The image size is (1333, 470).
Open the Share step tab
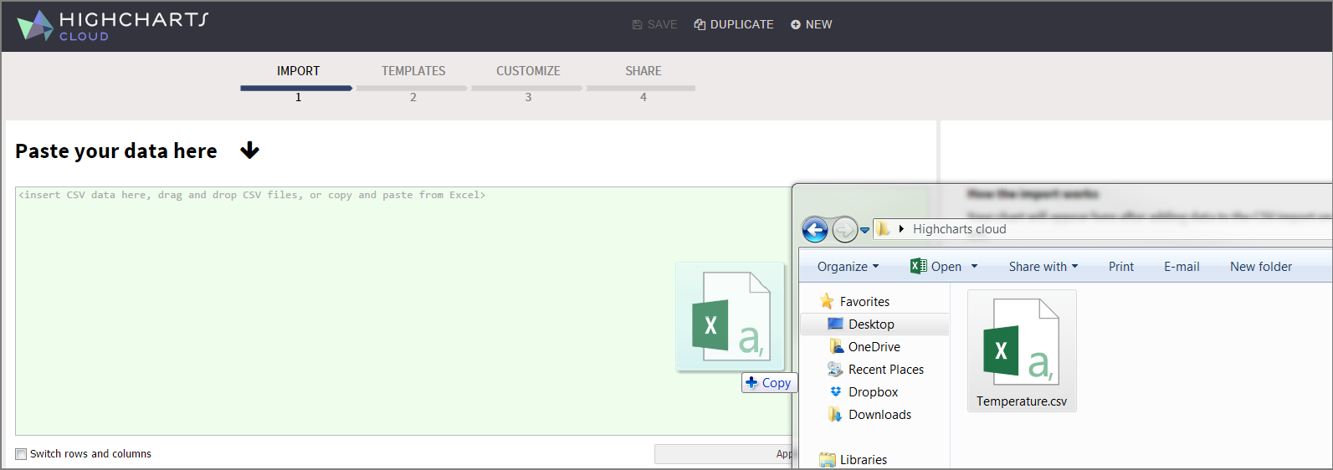(x=643, y=72)
